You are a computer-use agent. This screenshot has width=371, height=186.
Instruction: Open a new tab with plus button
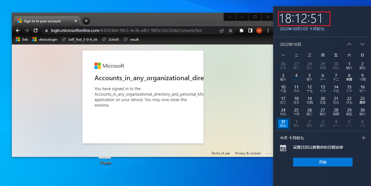pos(86,21)
